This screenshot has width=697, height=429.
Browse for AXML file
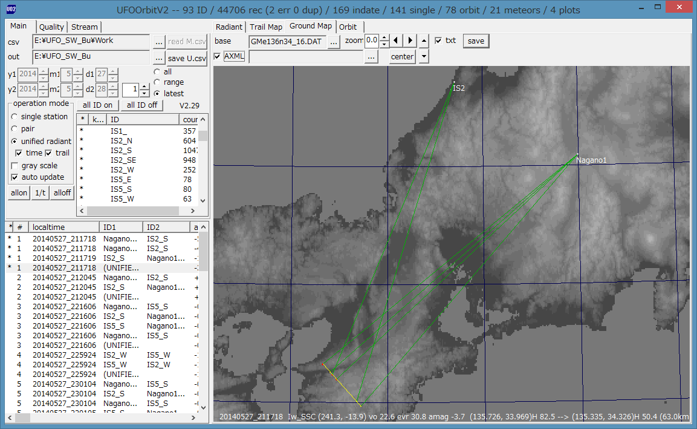click(x=371, y=57)
